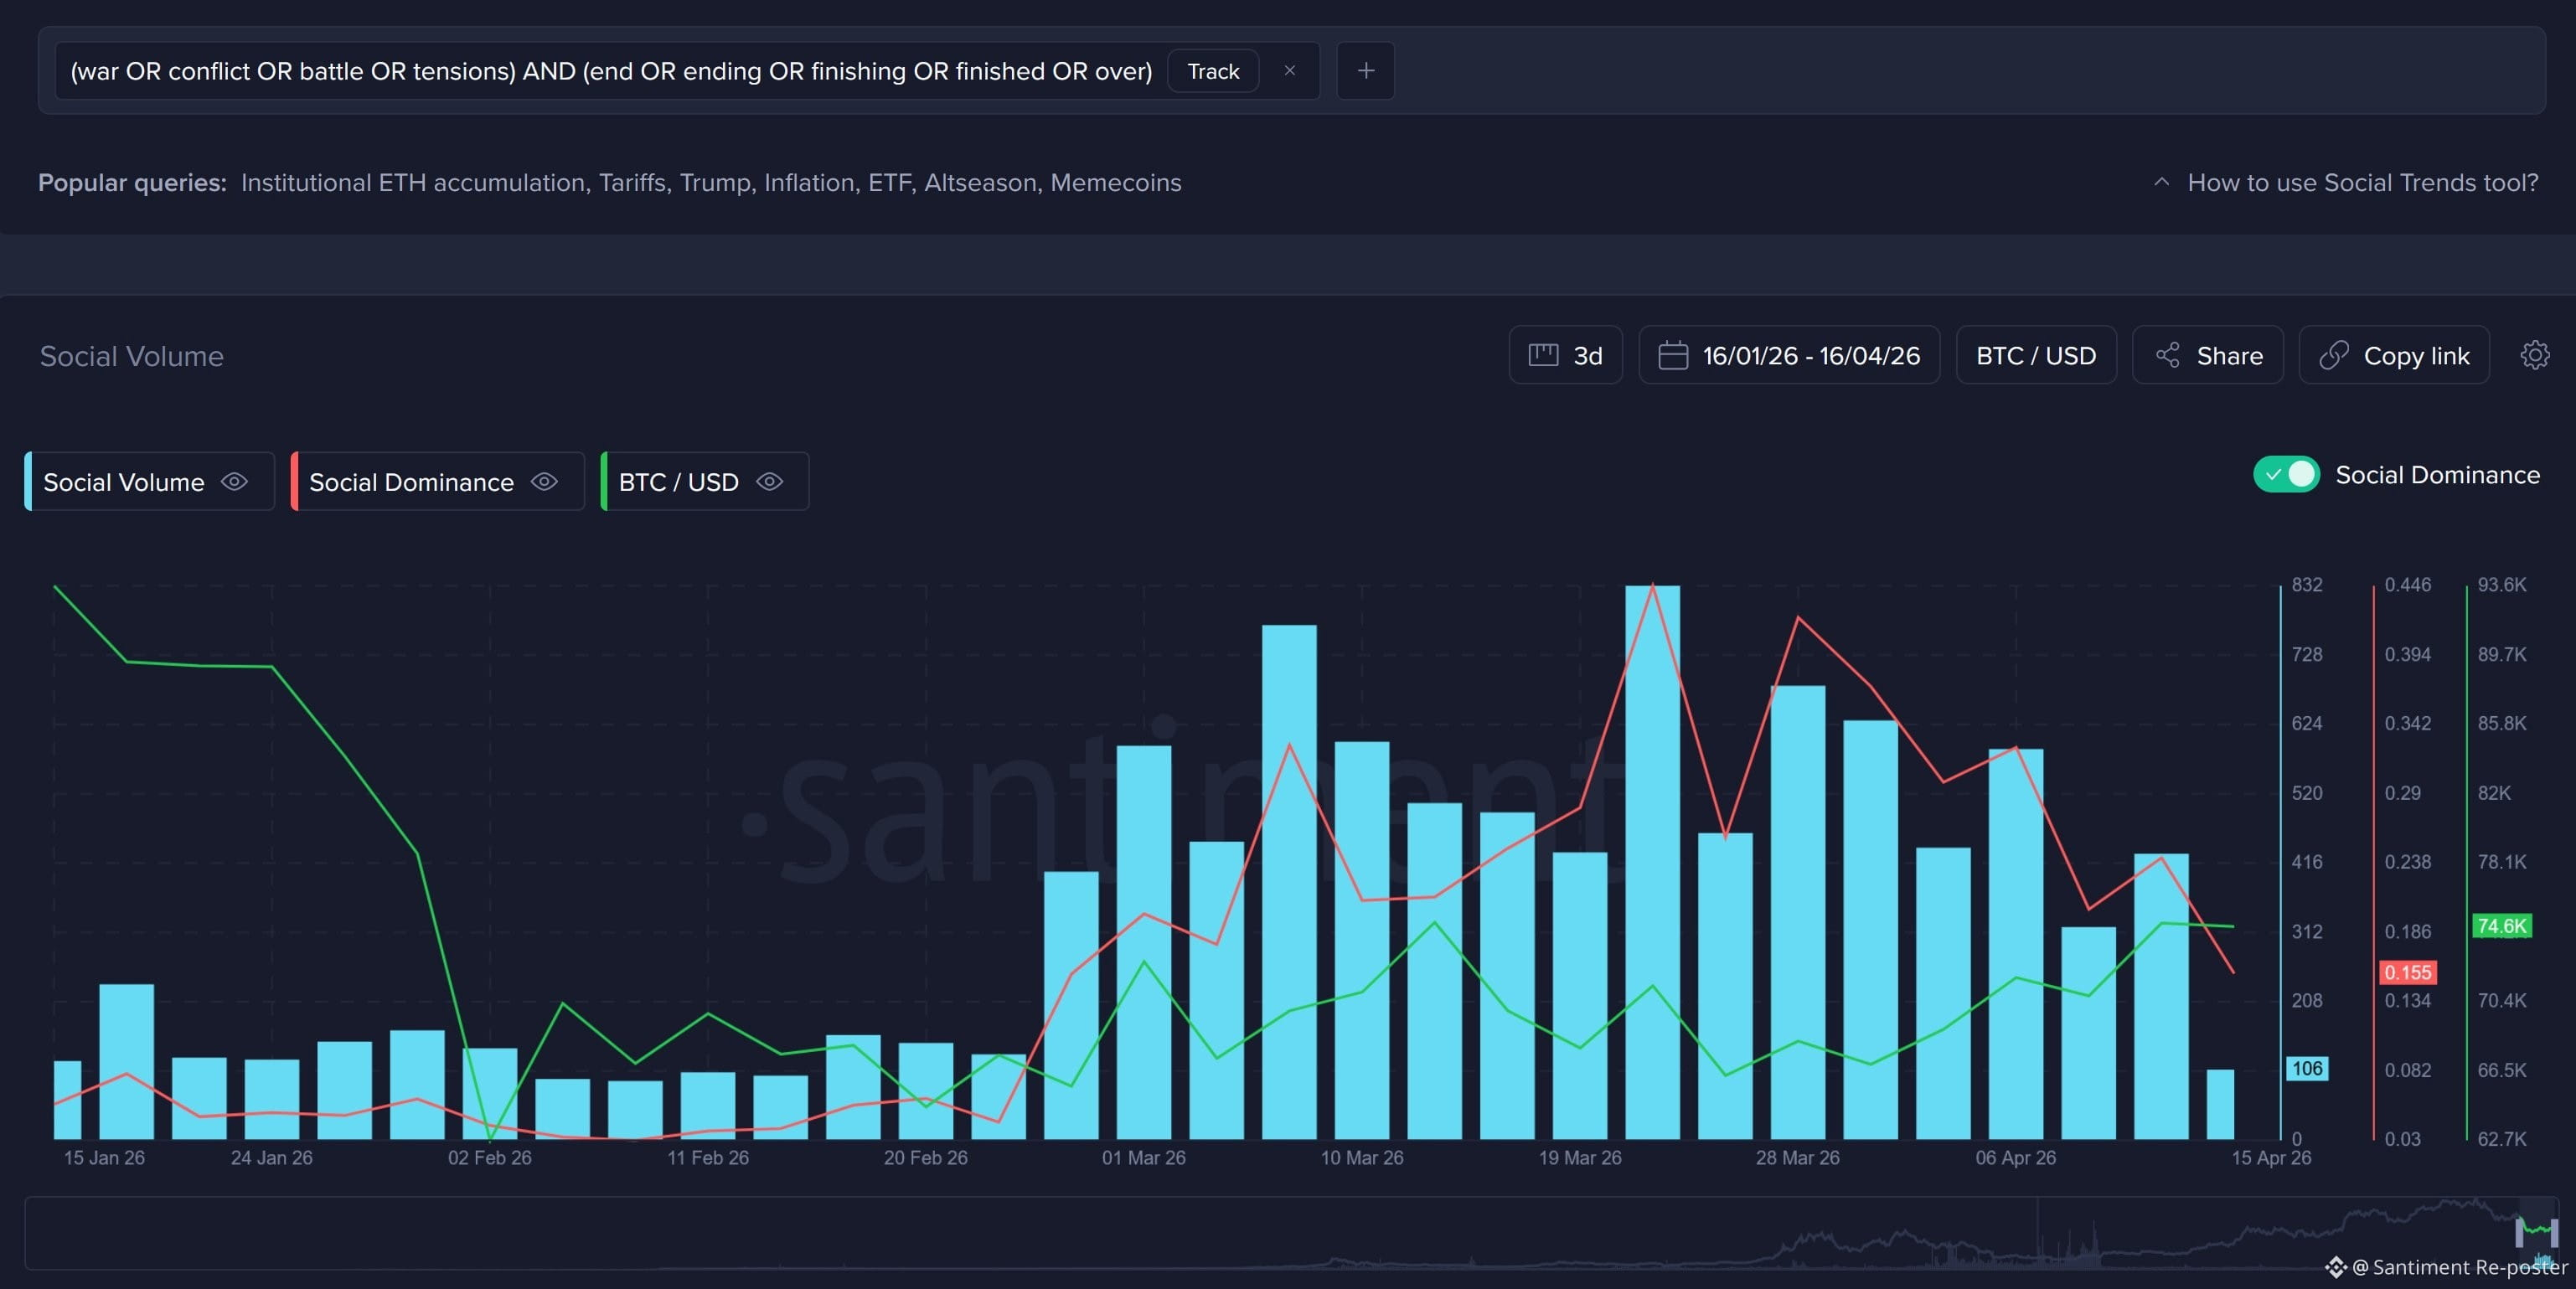Viewport: 2576px width, 1289px height.
Task: Click the Track button
Action: coord(1213,71)
